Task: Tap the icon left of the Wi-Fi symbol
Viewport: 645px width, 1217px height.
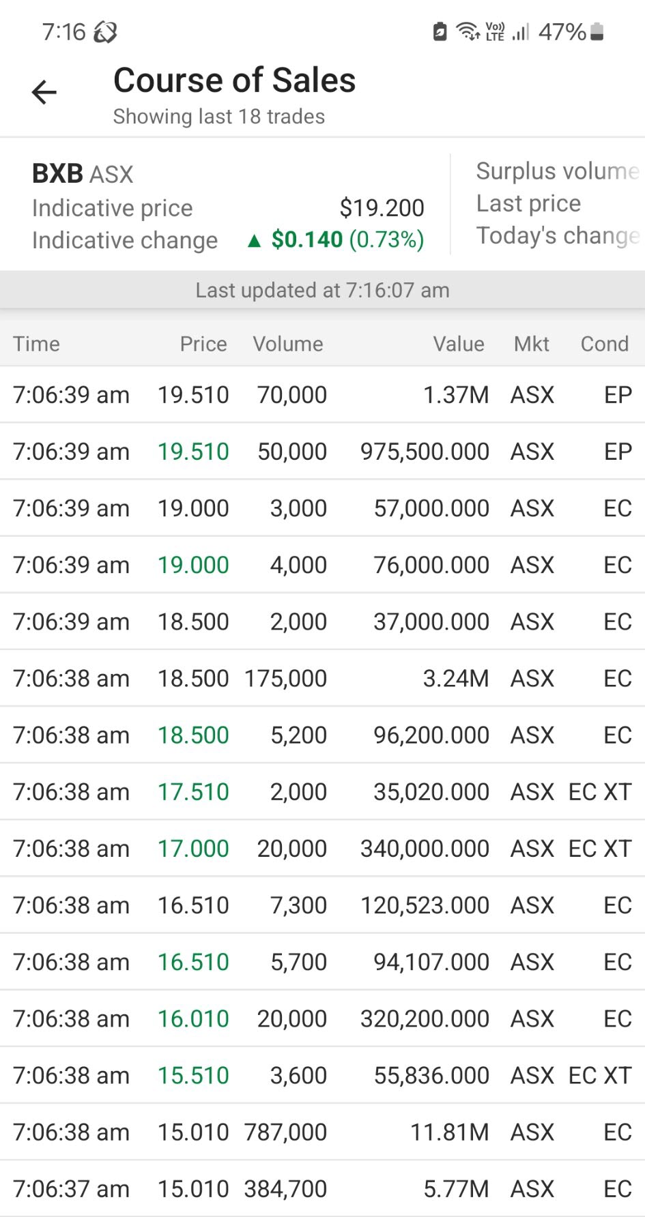Action: pos(440,31)
